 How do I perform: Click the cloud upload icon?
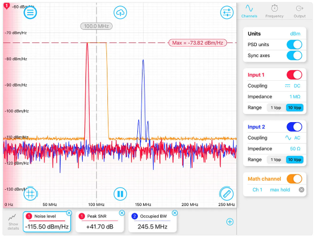pyautogui.click(x=120, y=13)
